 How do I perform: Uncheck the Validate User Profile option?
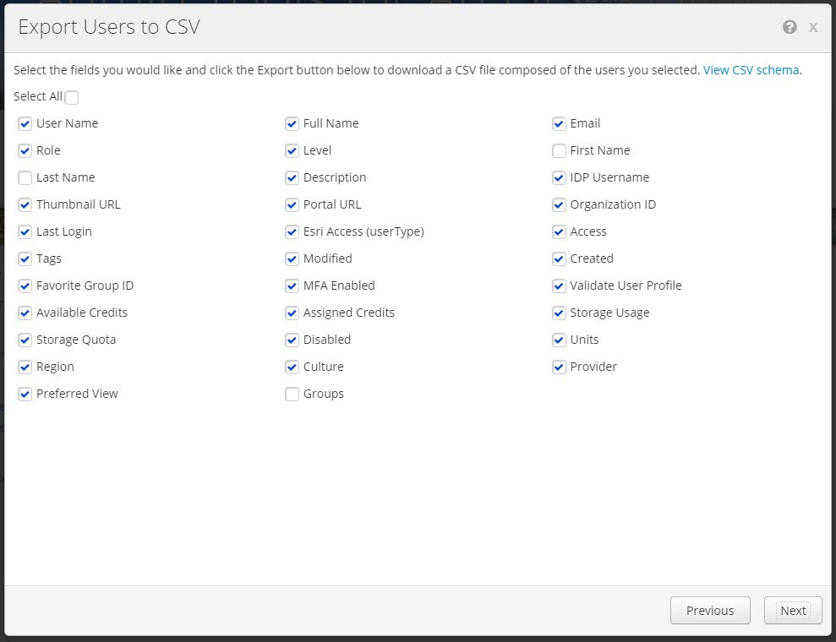click(x=559, y=286)
